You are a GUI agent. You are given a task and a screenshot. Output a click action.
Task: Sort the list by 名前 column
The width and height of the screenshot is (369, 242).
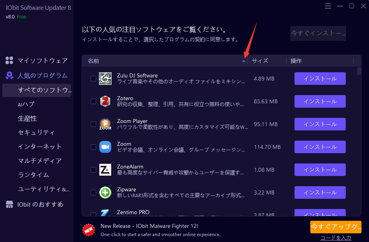pyautogui.click(x=93, y=61)
